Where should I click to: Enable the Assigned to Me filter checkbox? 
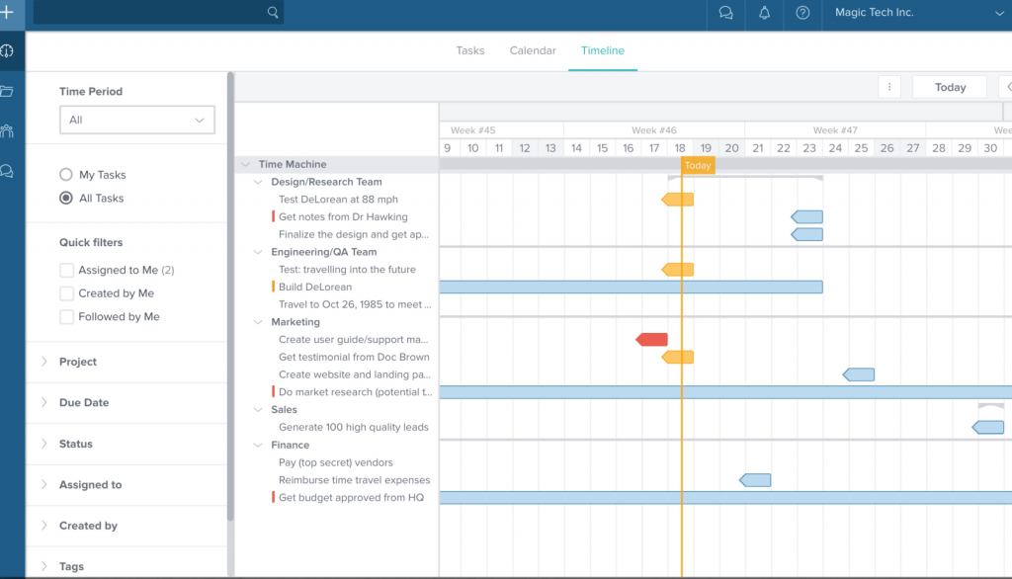(67, 270)
